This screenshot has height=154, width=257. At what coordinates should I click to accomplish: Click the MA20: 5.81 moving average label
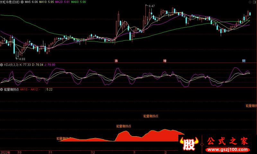[x=62, y=2]
